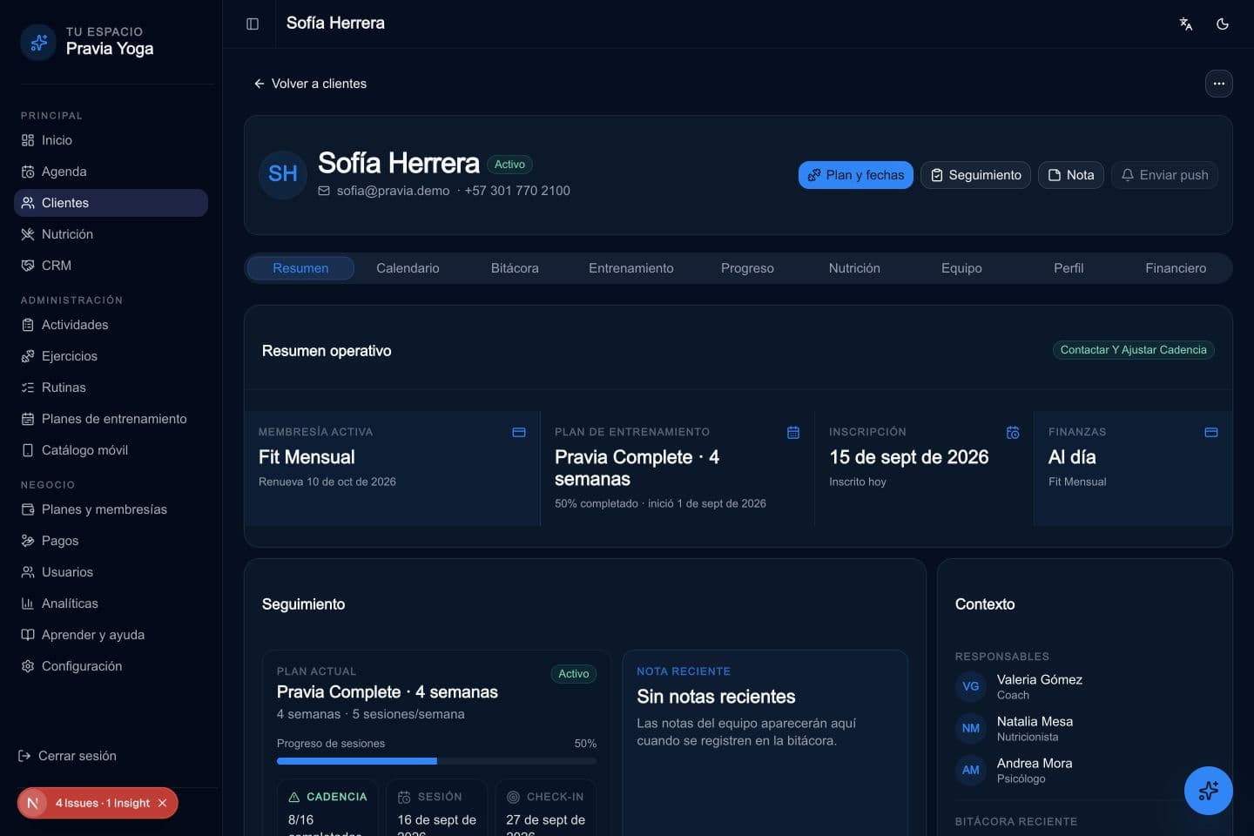Open Analíticas in the sidebar
This screenshot has height=836, width=1254.
111,603
